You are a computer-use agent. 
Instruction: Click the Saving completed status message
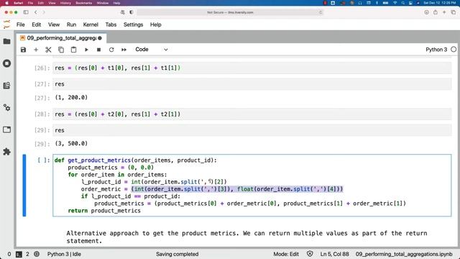click(x=178, y=254)
